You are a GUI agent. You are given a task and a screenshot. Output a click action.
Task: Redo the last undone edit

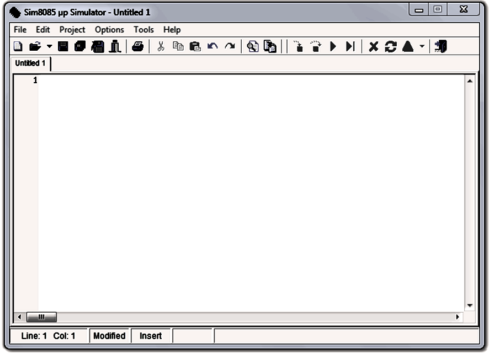230,47
